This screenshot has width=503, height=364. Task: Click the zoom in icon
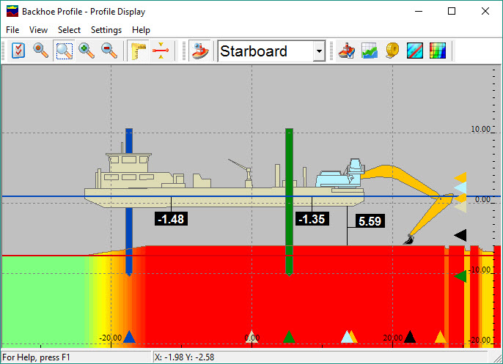click(87, 51)
